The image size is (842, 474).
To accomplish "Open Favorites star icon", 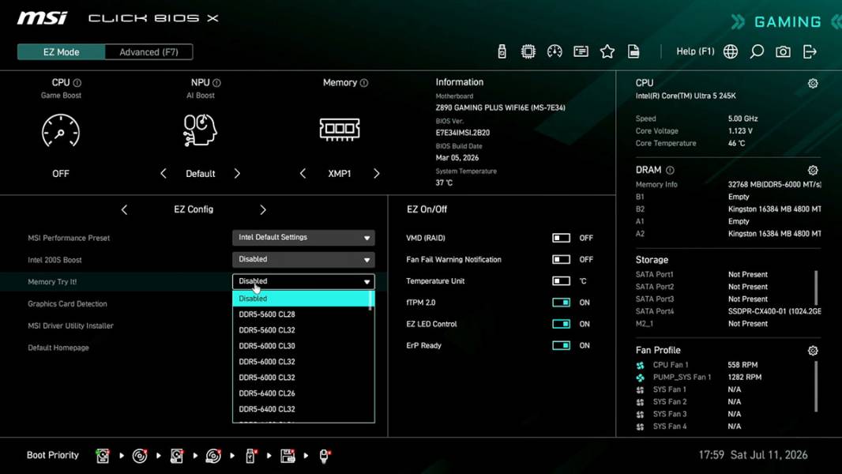I will pos(607,51).
